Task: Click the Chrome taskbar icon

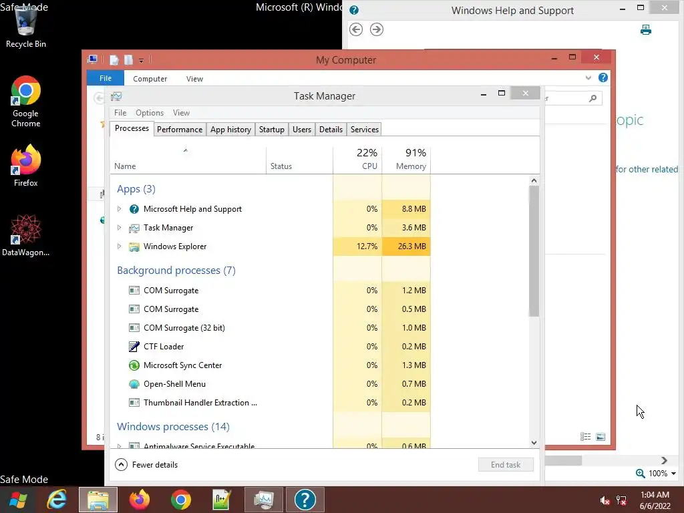Action: (180, 500)
